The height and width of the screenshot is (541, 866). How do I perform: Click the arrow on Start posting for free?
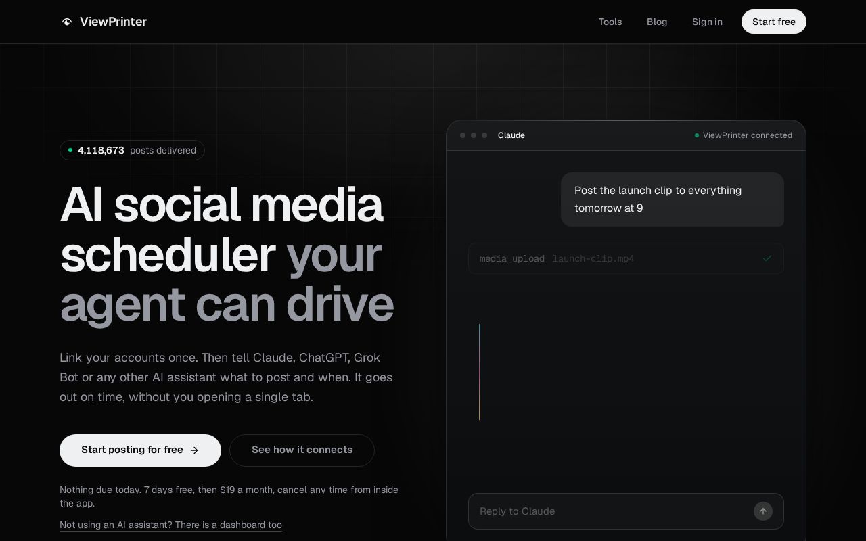coord(194,450)
